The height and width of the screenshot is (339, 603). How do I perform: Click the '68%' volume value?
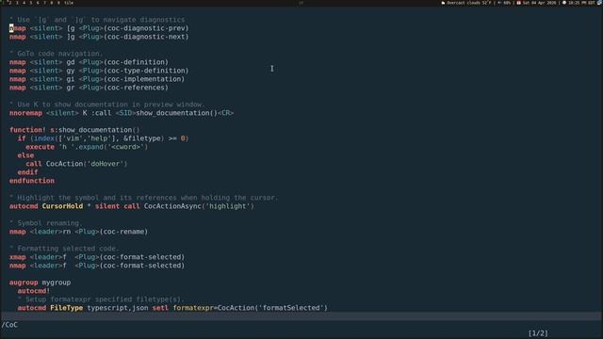(507, 3)
